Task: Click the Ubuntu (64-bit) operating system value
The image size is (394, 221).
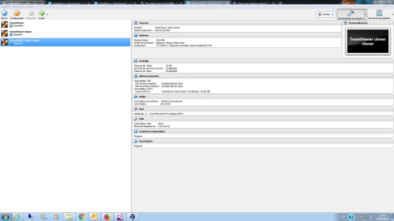Action: 162,30
